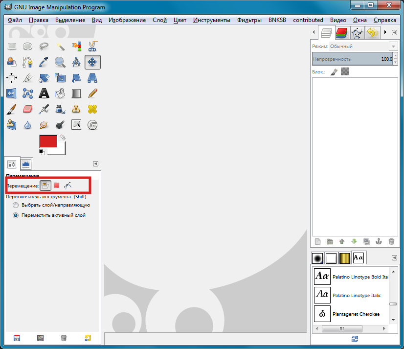This screenshot has width=404, height=349.
Task: Switch to the Channels tab
Action: 342,33
